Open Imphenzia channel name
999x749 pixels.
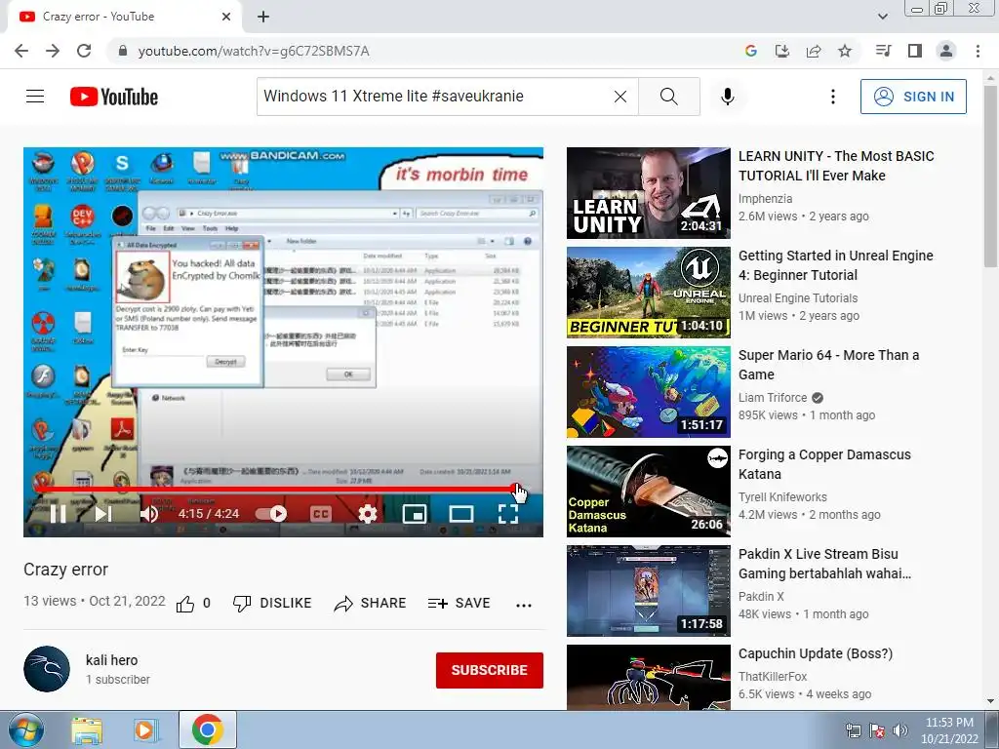[765, 199]
